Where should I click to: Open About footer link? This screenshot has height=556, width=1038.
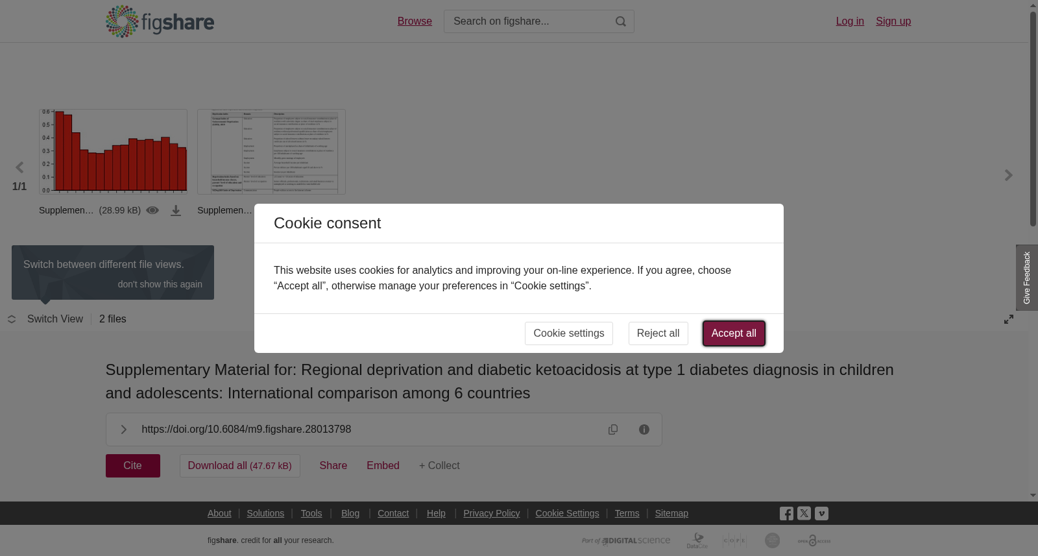[x=219, y=513]
